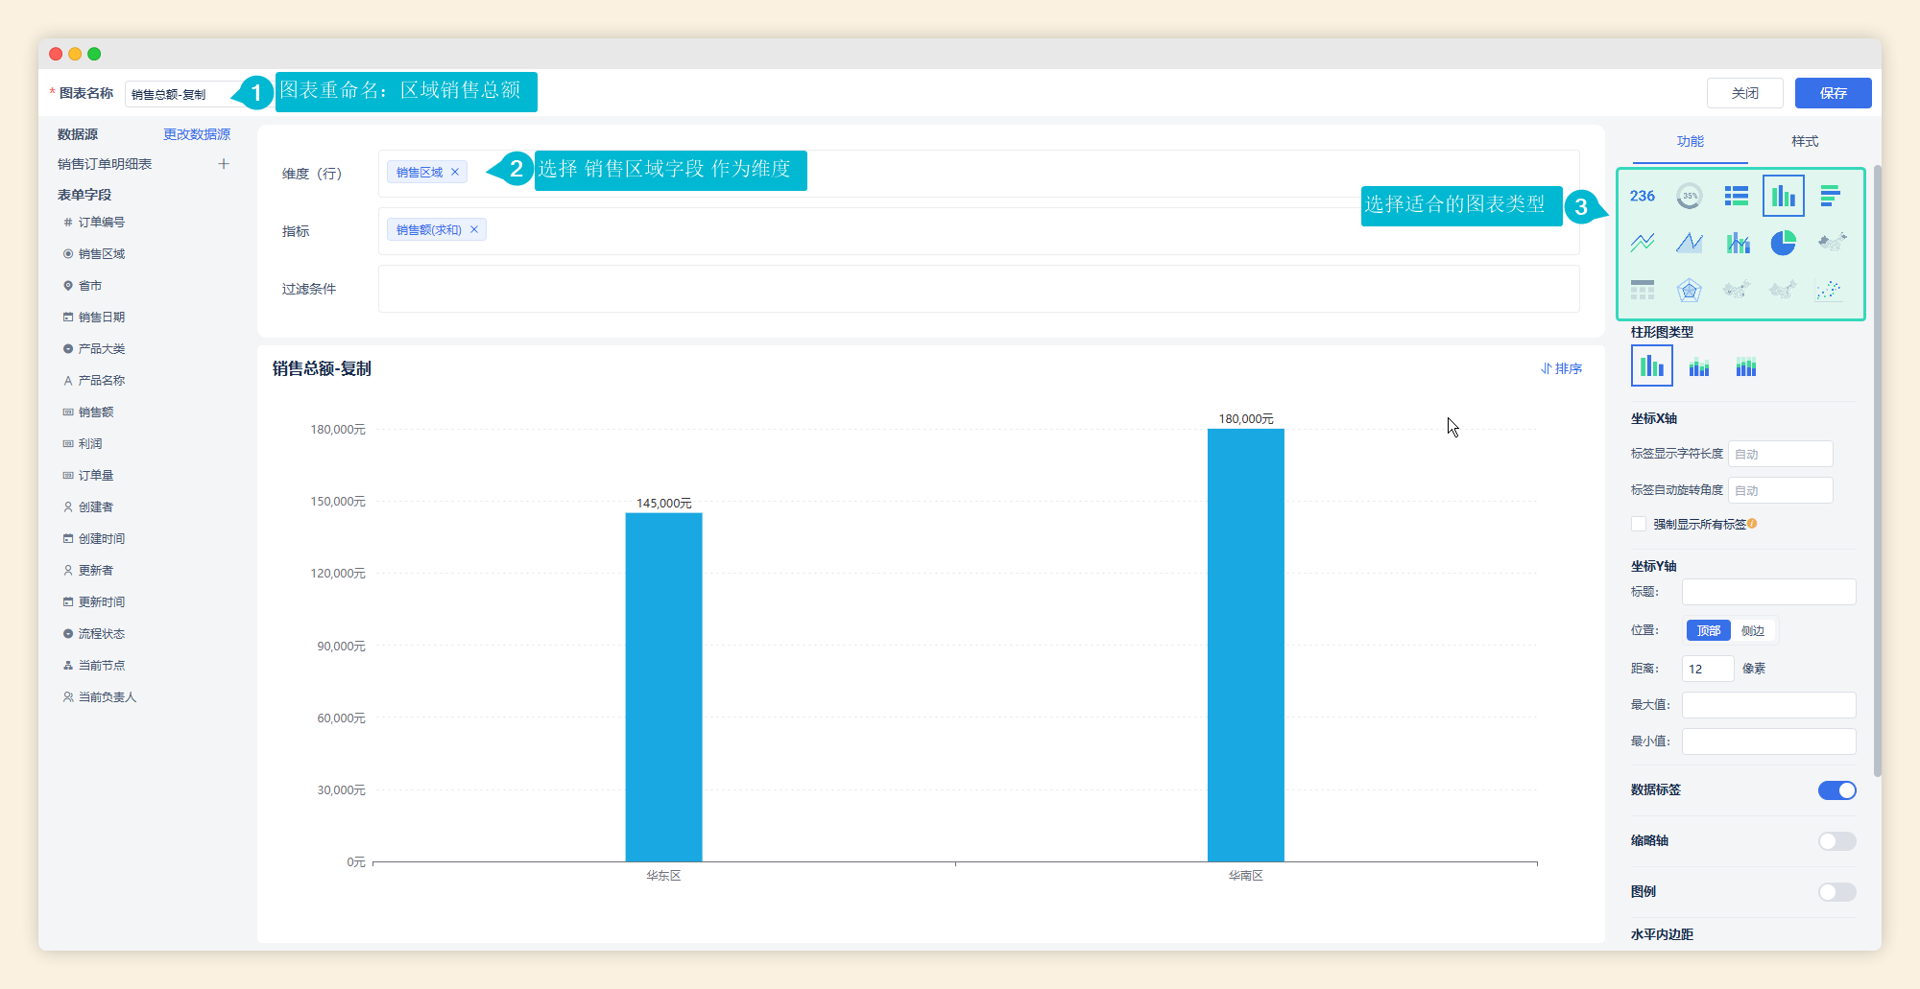Select the list-style chart type icon

click(x=1737, y=196)
